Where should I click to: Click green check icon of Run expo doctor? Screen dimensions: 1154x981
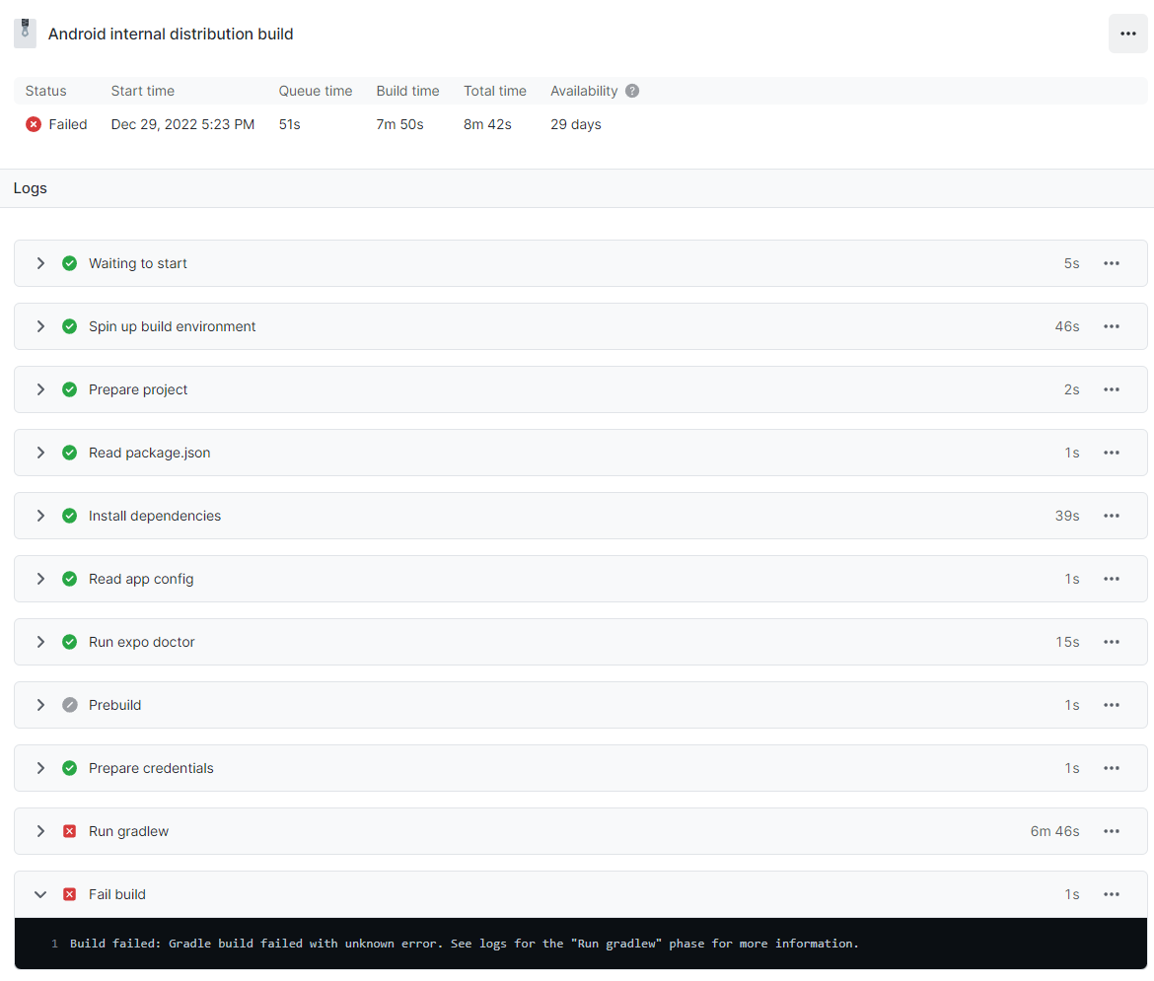(x=69, y=643)
